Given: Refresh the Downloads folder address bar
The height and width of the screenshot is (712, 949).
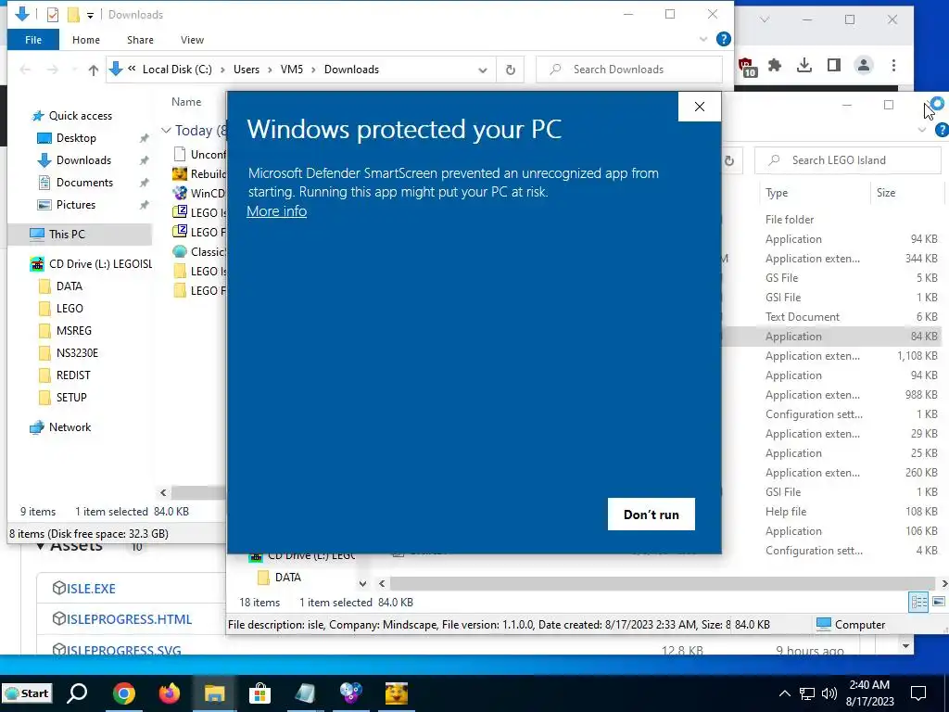Looking at the screenshot, I should [511, 70].
